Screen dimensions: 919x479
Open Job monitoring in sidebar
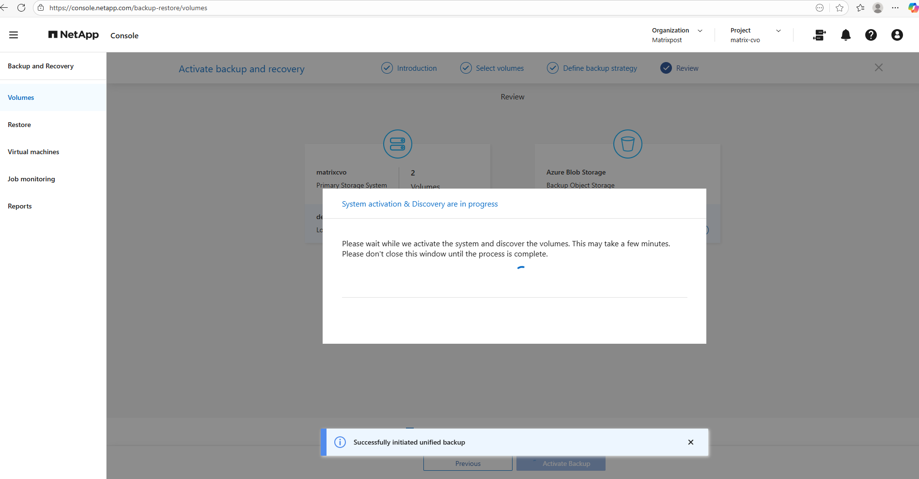click(53, 179)
